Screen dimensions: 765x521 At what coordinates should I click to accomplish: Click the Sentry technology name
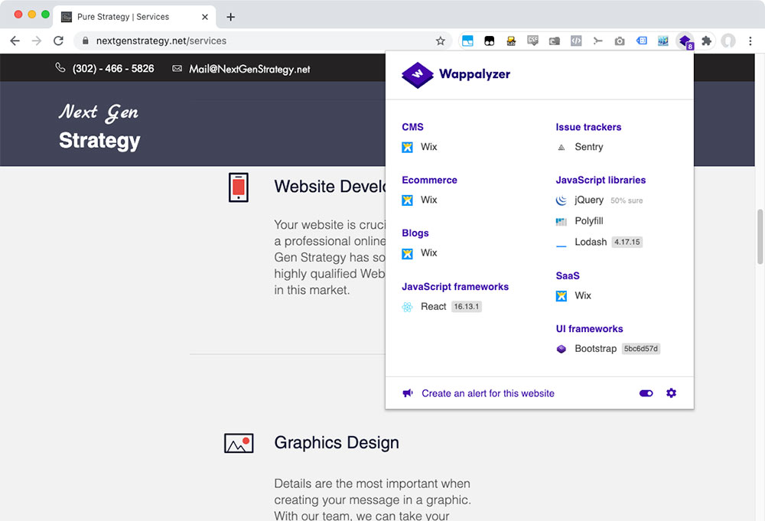589,147
